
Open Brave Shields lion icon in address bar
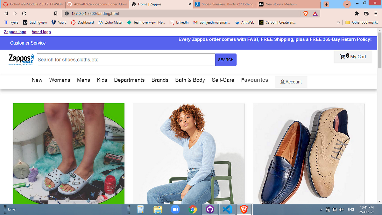tap(306, 13)
